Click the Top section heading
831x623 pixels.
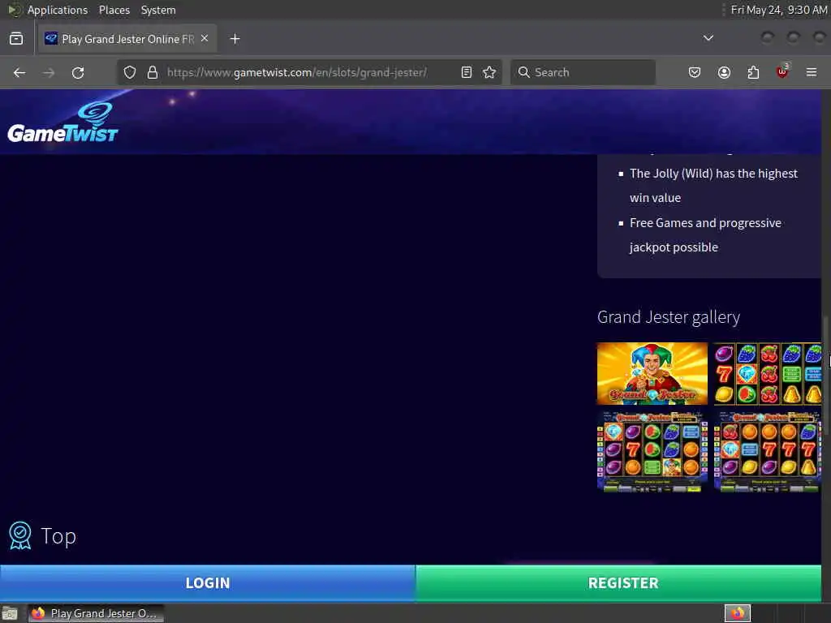pos(58,536)
